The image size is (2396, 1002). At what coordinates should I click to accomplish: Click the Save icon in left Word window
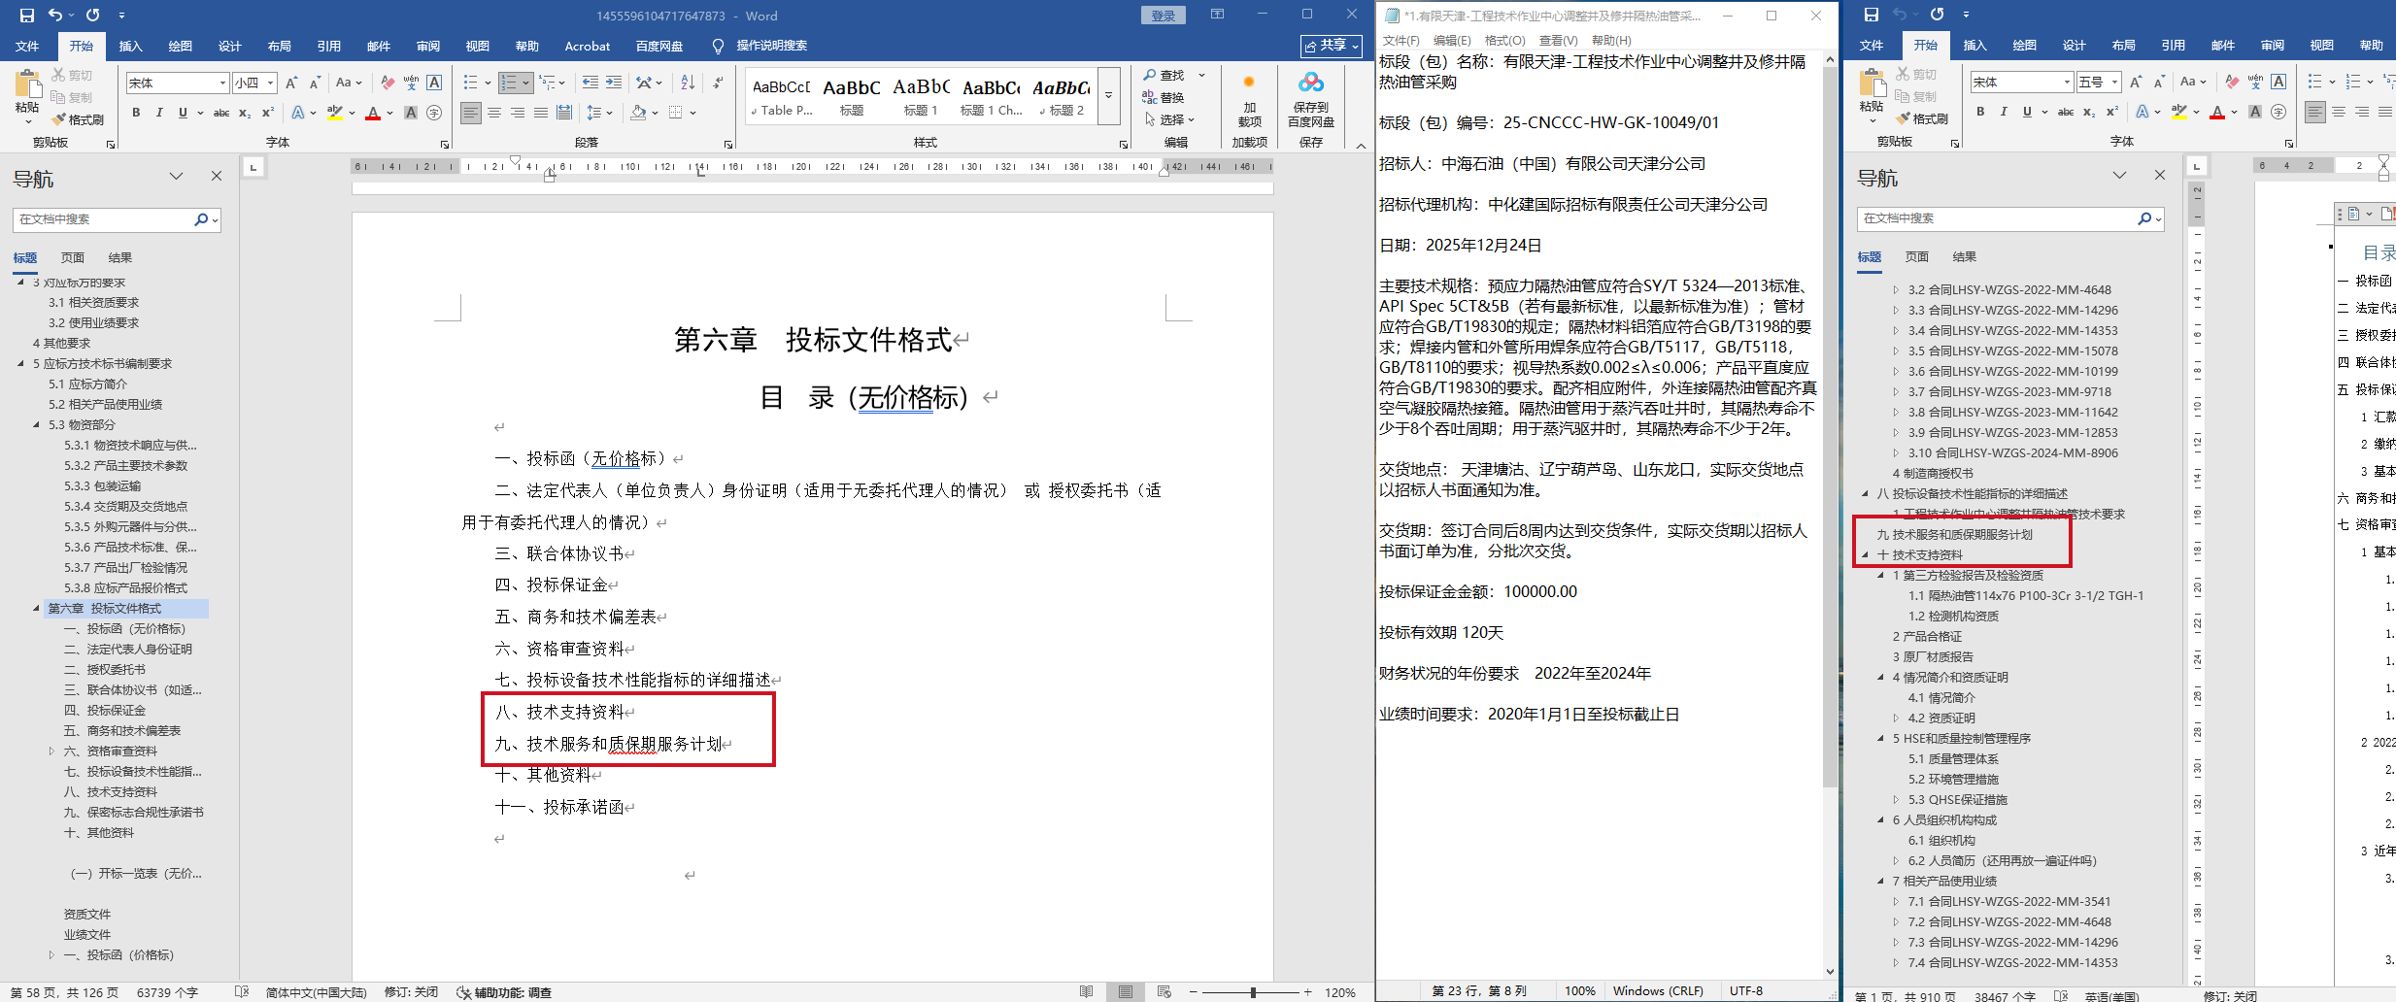[x=26, y=16]
